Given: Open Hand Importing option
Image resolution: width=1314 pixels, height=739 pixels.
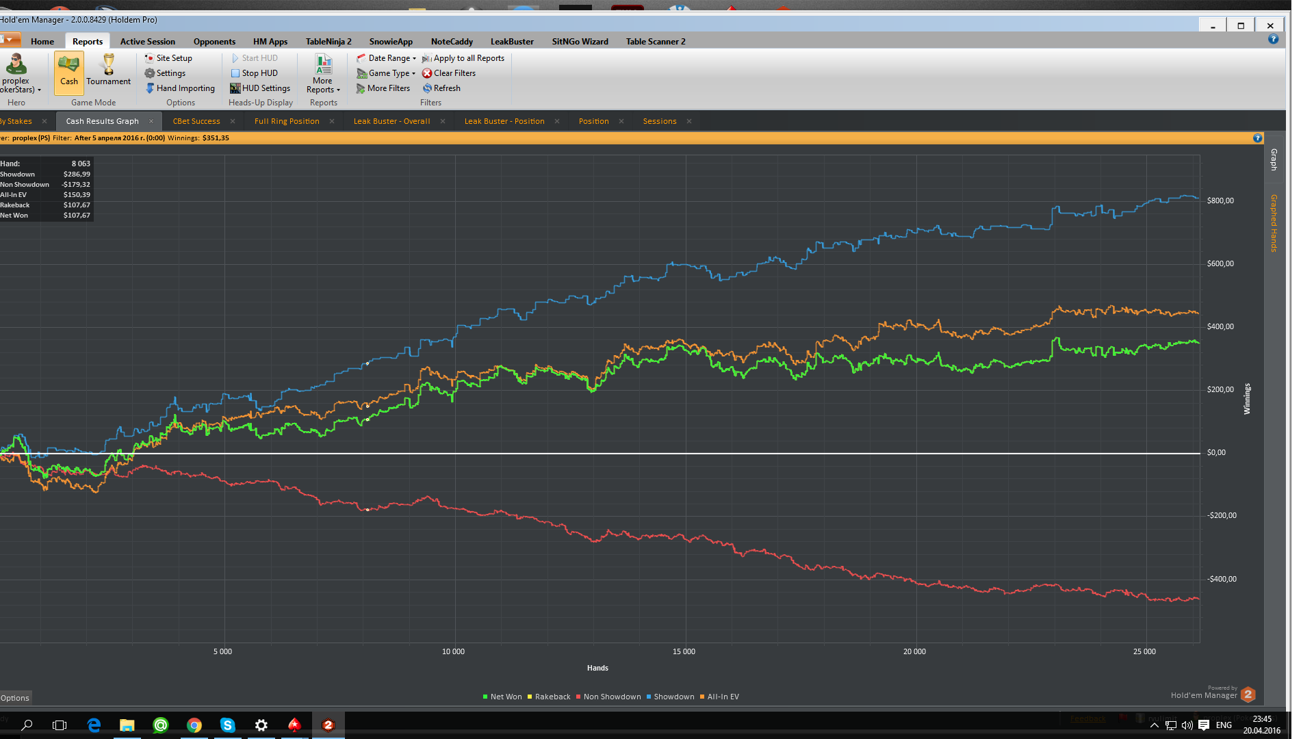Looking at the screenshot, I should [180, 88].
